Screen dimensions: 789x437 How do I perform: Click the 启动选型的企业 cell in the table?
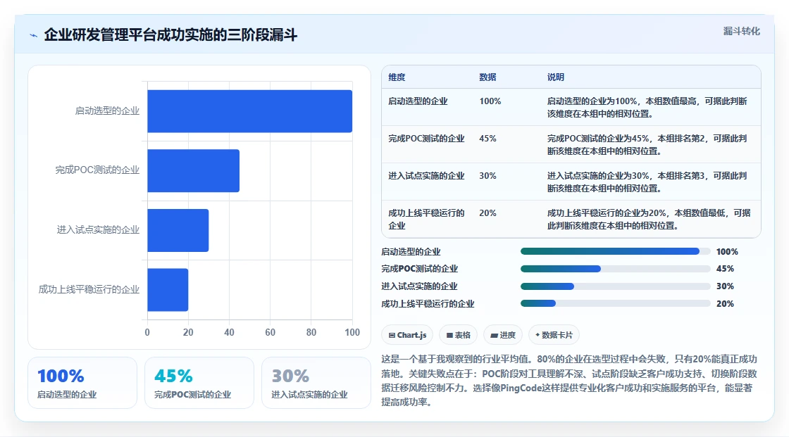click(418, 101)
